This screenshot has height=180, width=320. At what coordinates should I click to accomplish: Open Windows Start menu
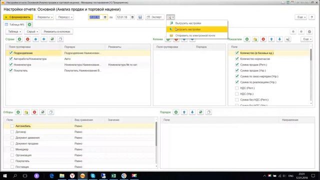click(5, 175)
